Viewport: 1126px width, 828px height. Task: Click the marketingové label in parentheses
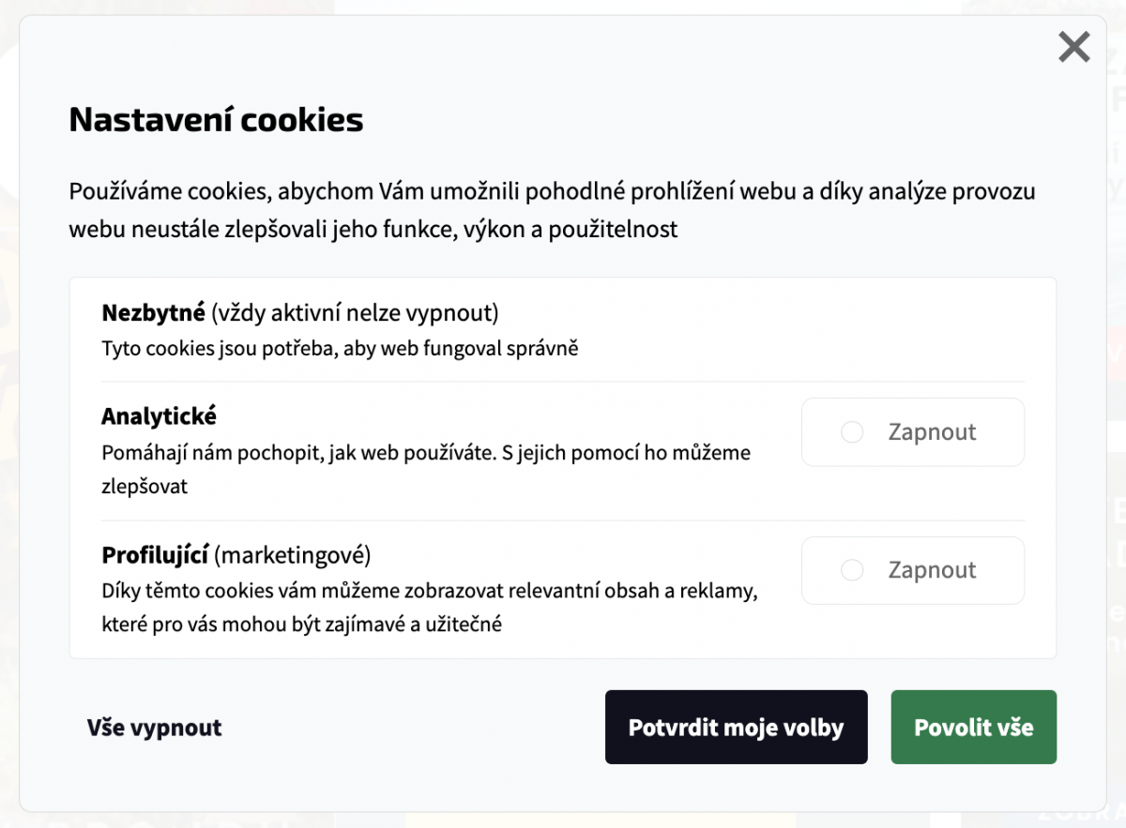tap(293, 555)
